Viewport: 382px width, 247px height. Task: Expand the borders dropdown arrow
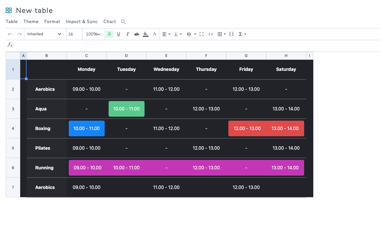click(225, 34)
